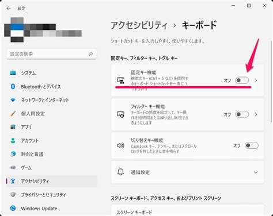Click the 設定の検索 search field
The width and height of the screenshot is (273, 216).
(x=51, y=54)
